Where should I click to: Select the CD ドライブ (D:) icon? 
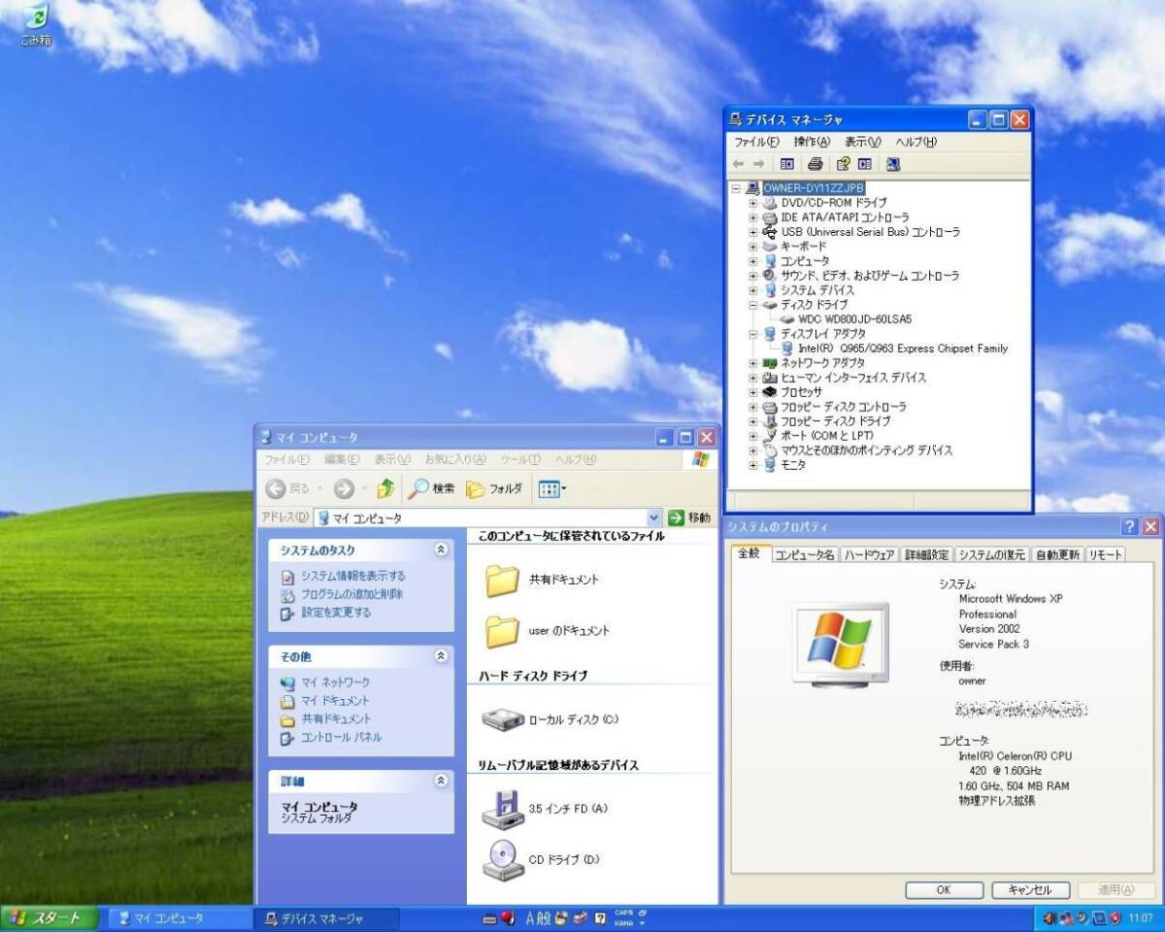[x=503, y=859]
